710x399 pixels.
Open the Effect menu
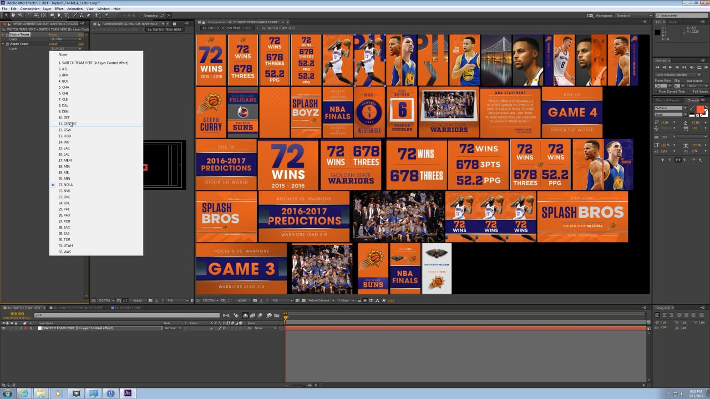coord(58,9)
